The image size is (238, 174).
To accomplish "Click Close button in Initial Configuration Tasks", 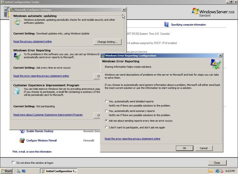I will 217,163.
